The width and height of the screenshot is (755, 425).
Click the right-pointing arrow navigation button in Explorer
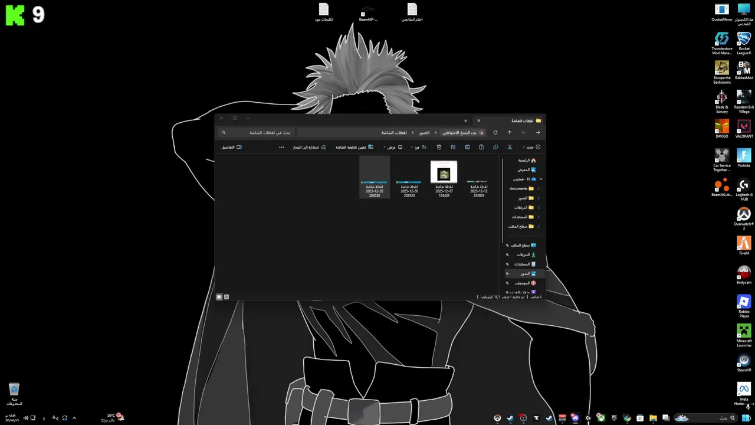pos(538,132)
